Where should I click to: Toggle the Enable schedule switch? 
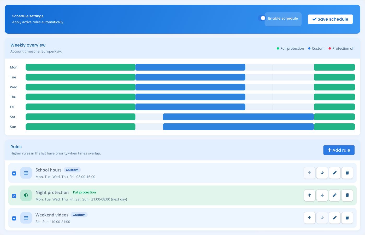pyautogui.click(x=262, y=18)
